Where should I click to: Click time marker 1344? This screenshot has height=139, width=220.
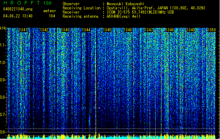point(86,30)
